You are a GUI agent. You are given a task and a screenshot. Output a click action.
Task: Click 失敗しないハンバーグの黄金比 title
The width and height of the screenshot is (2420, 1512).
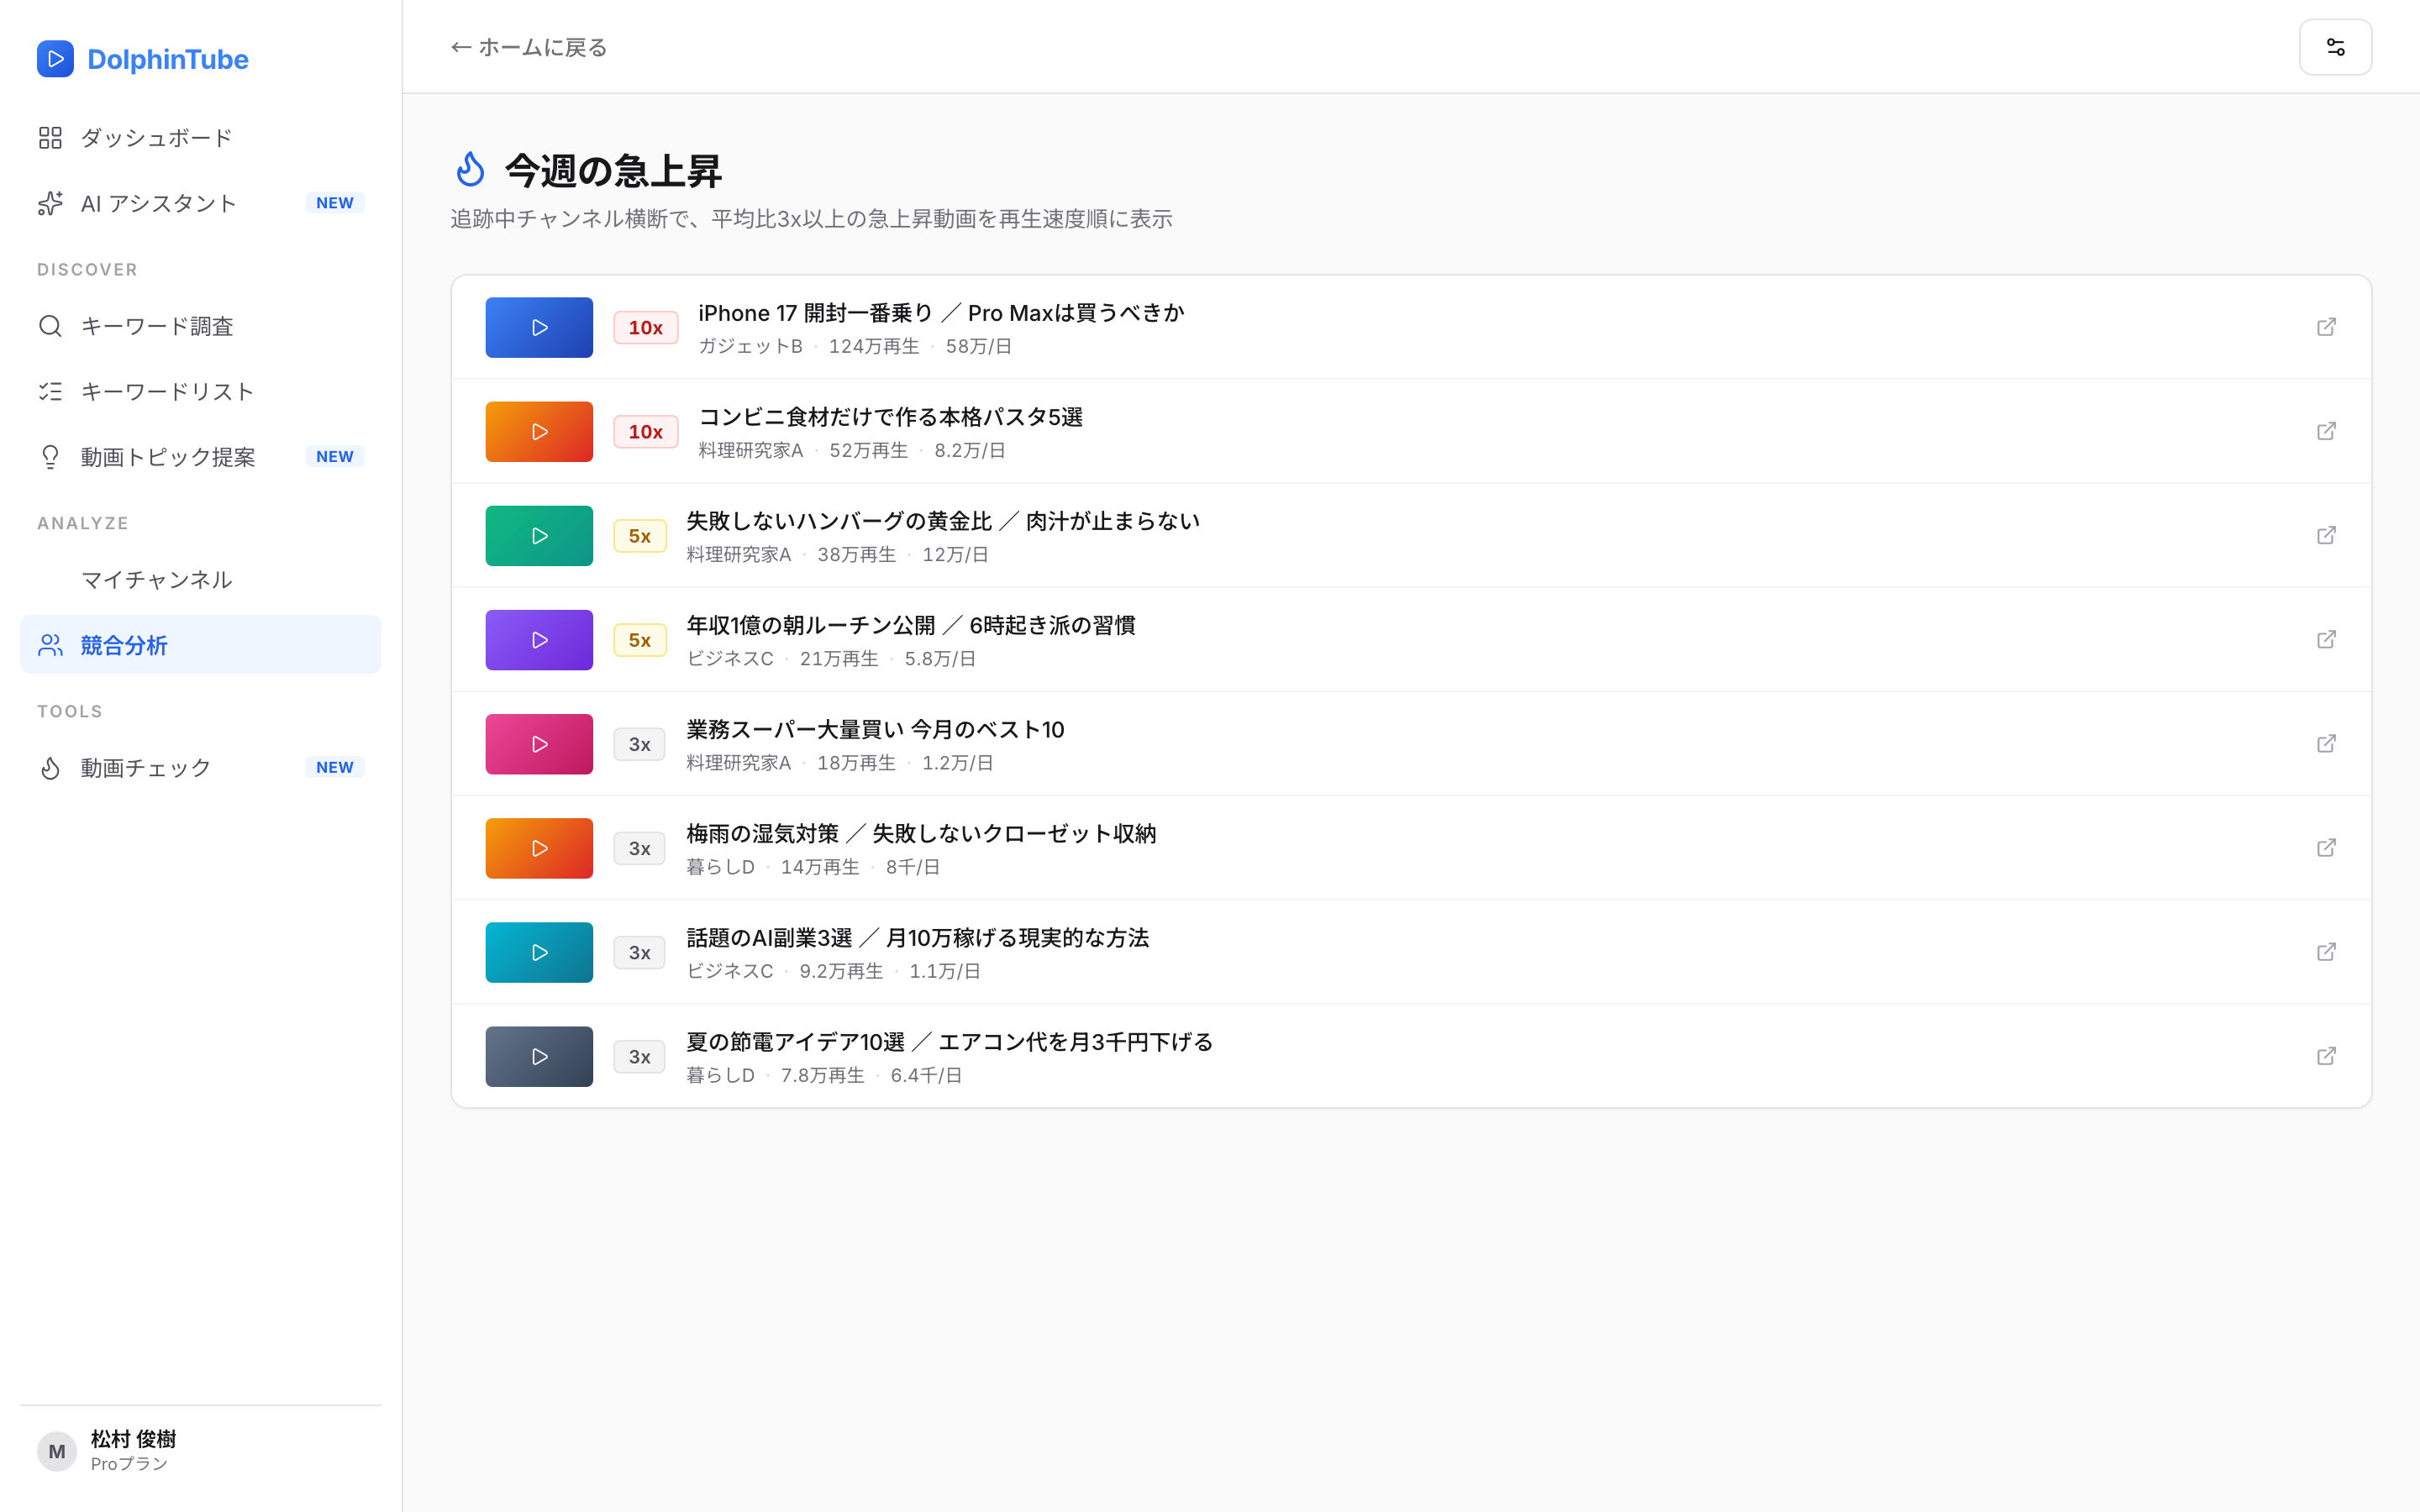point(943,521)
